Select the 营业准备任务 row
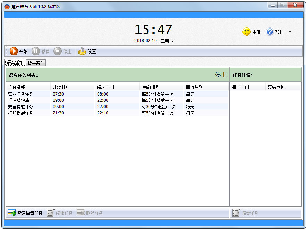Viewport: 307px width, 230px height. tap(21, 94)
